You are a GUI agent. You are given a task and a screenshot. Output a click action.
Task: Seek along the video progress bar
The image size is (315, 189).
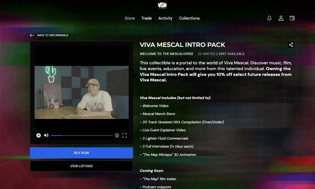(x=81, y=135)
